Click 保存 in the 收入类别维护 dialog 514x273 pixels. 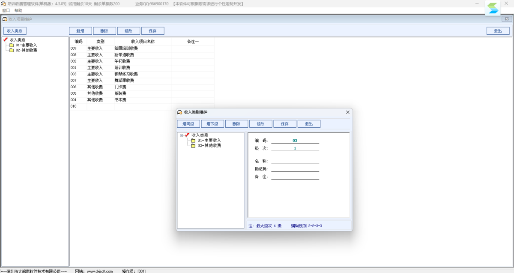click(285, 124)
